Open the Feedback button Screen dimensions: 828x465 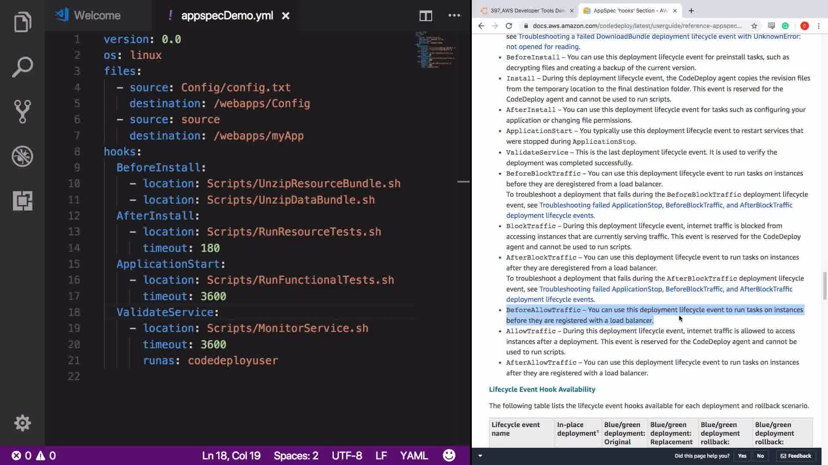[x=796, y=456]
